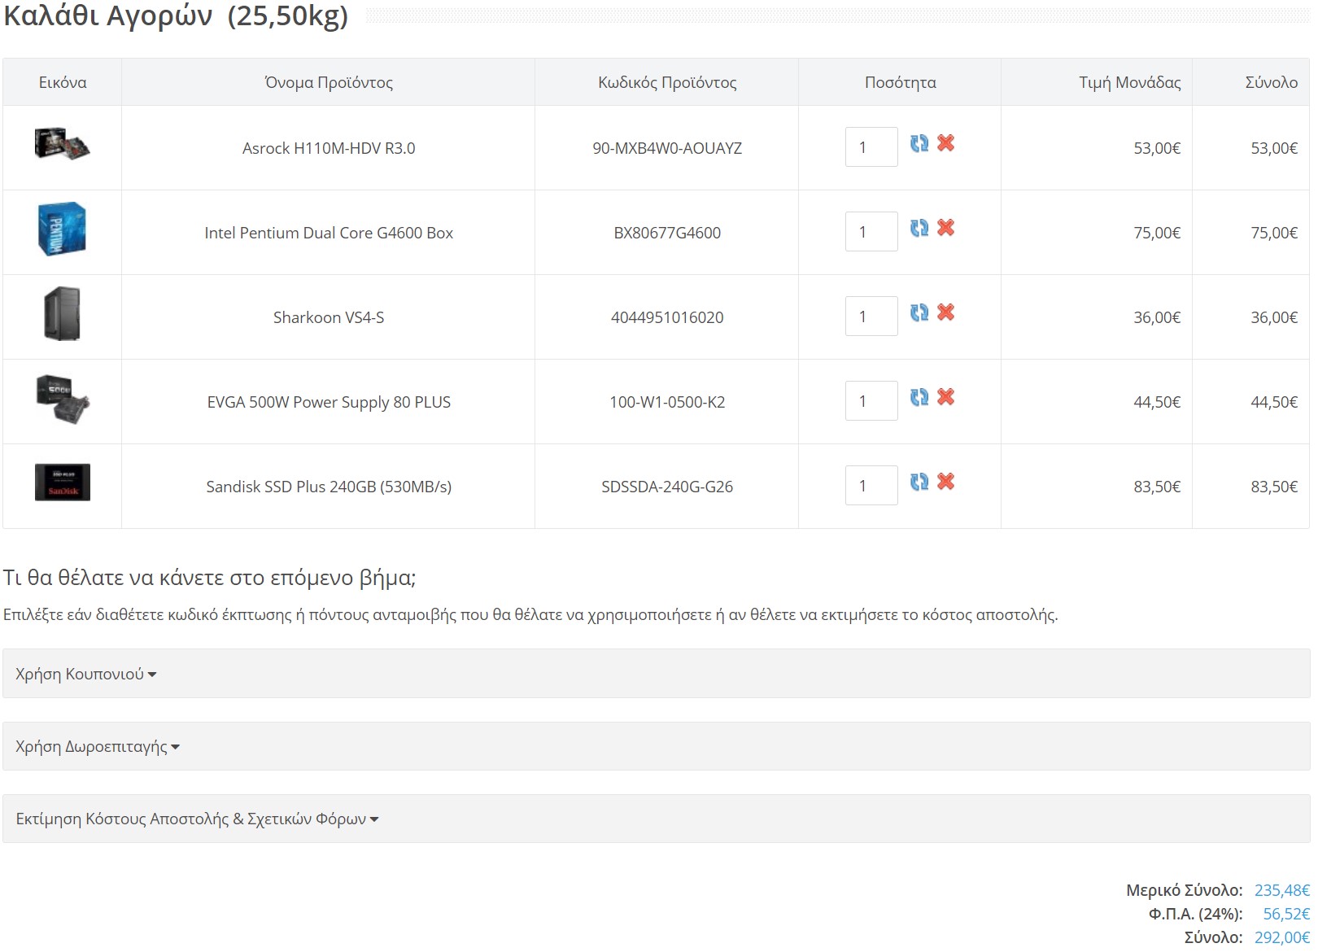Select product code 100-W1-0500-K2
Viewport: 1318px width, 952px height.
click(x=667, y=402)
